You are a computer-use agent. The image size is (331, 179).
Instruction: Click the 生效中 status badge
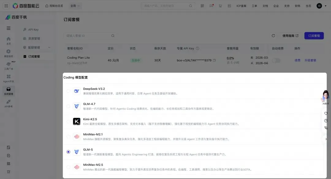[x=135, y=60]
